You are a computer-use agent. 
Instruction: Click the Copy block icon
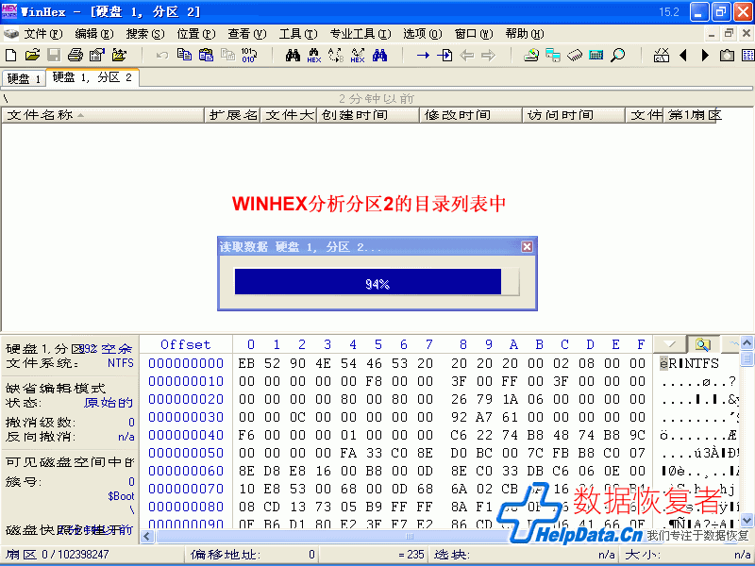[x=184, y=55]
